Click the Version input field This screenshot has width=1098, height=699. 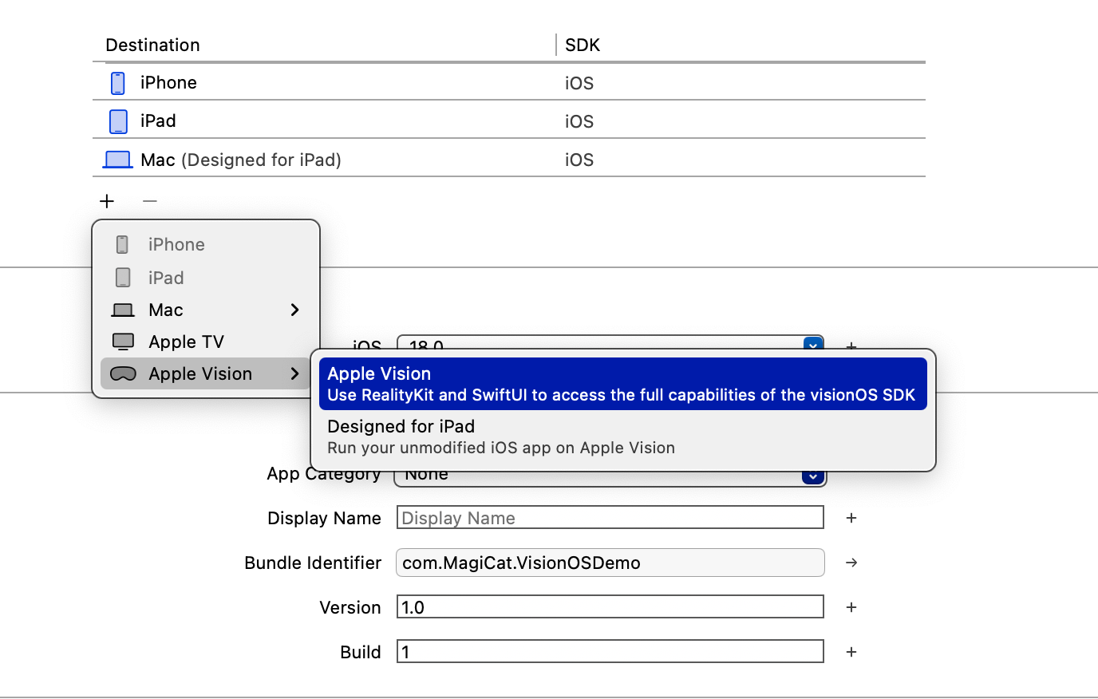pos(610,606)
